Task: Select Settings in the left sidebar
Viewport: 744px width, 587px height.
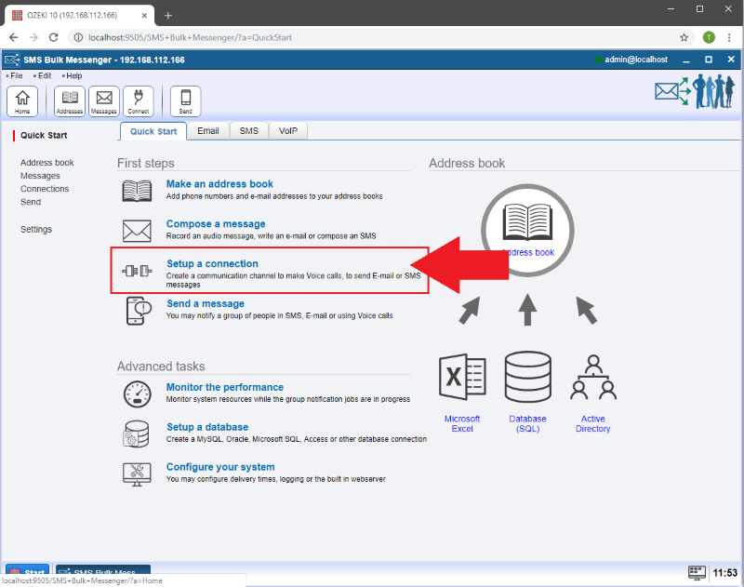Action: (36, 230)
